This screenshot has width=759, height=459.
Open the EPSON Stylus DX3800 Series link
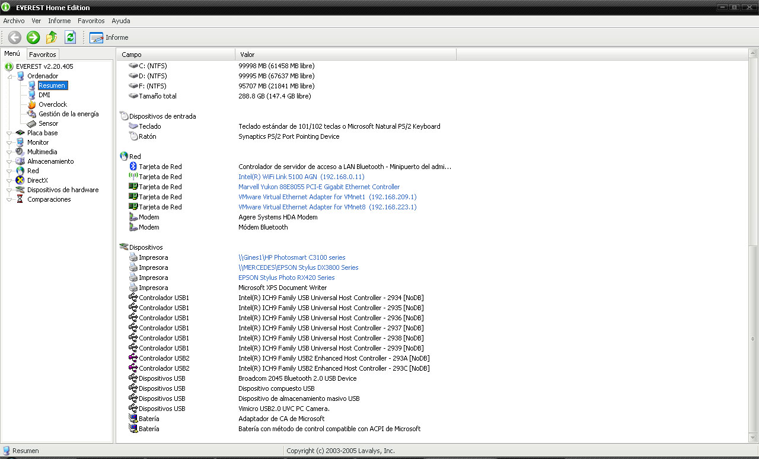(298, 267)
